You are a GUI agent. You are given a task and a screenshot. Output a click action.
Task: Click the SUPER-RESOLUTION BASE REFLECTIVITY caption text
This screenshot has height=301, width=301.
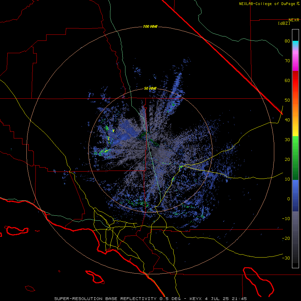tap(105, 299)
